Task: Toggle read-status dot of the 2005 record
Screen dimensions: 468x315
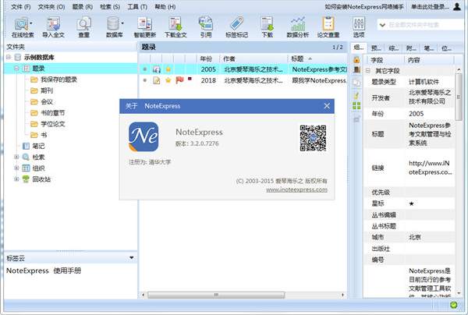Action: tap(145, 69)
